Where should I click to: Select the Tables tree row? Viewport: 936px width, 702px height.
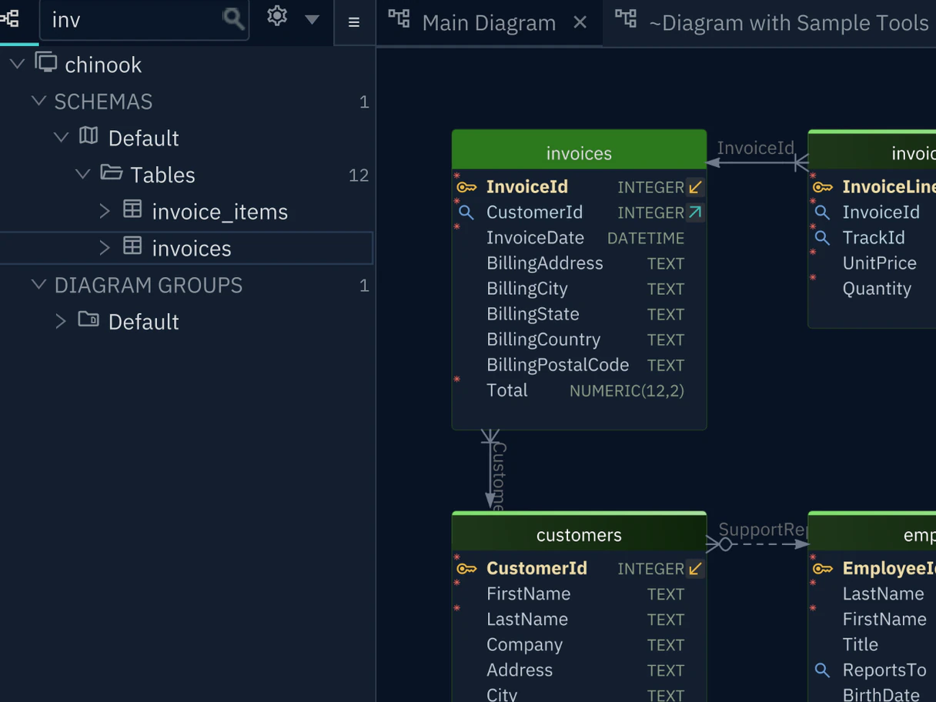pos(187,175)
